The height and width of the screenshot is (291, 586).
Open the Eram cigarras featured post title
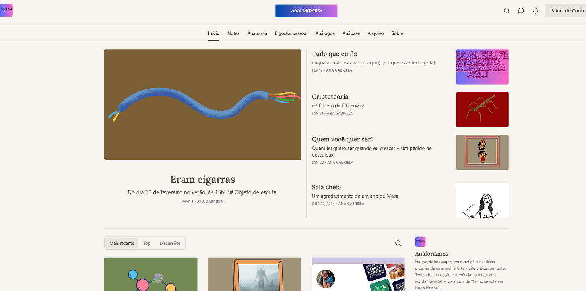tap(202, 179)
